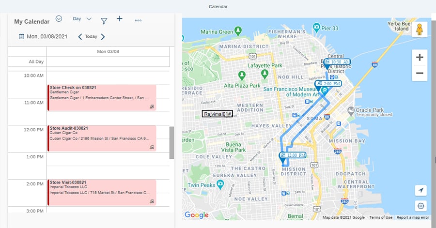Go to the next day
The image size is (436, 228).
tap(103, 37)
